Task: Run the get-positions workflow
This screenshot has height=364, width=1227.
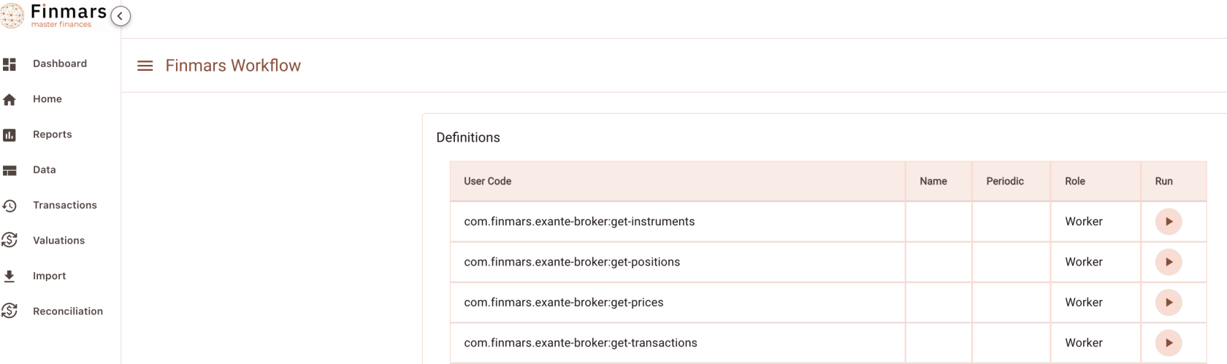Action: 1169,262
